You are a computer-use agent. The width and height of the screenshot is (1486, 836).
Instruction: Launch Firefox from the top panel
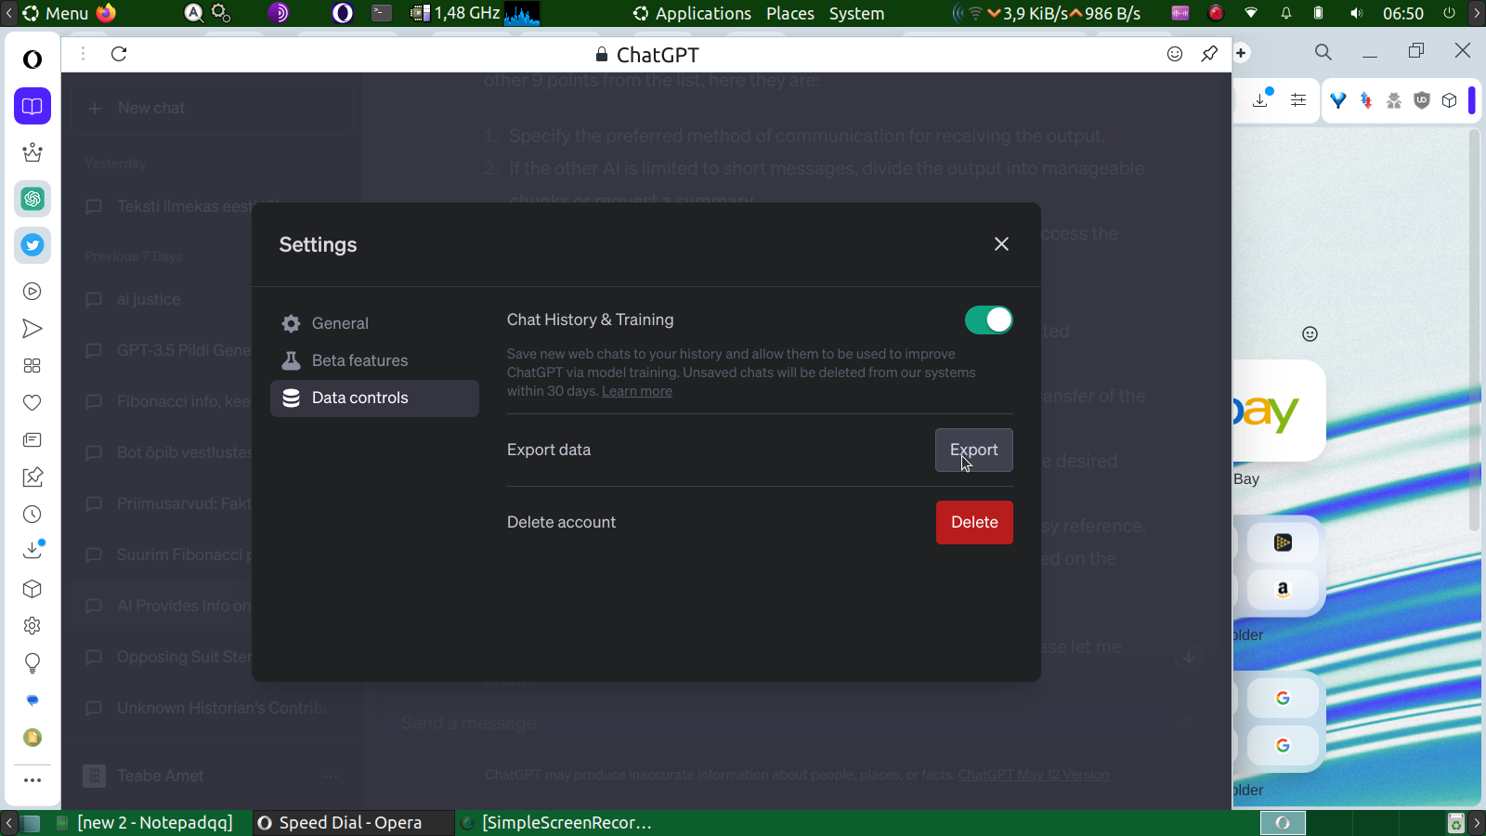coord(107,13)
